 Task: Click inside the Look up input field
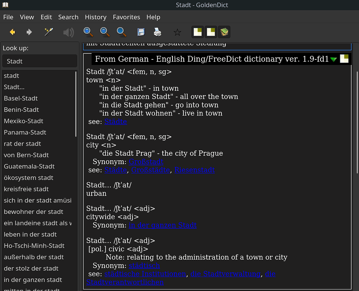coord(39,61)
